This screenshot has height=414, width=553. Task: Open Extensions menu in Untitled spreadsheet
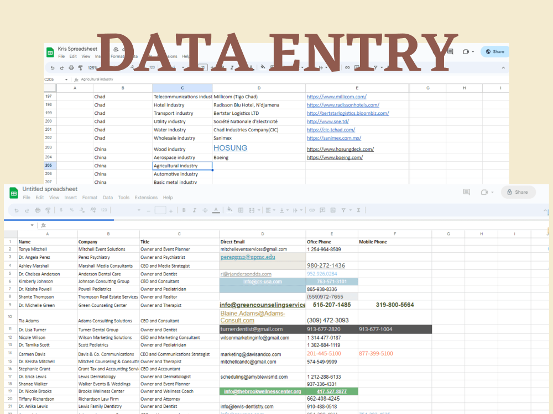point(146,198)
